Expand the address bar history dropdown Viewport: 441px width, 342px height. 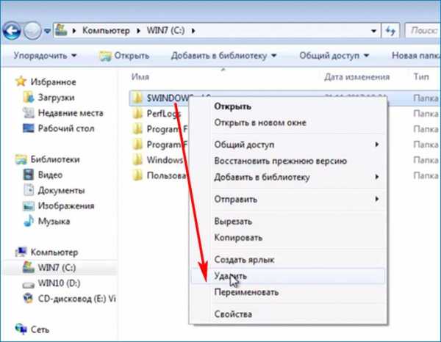373,31
